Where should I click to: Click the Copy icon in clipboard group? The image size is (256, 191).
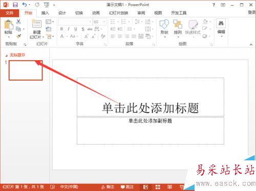[x=18, y=29]
